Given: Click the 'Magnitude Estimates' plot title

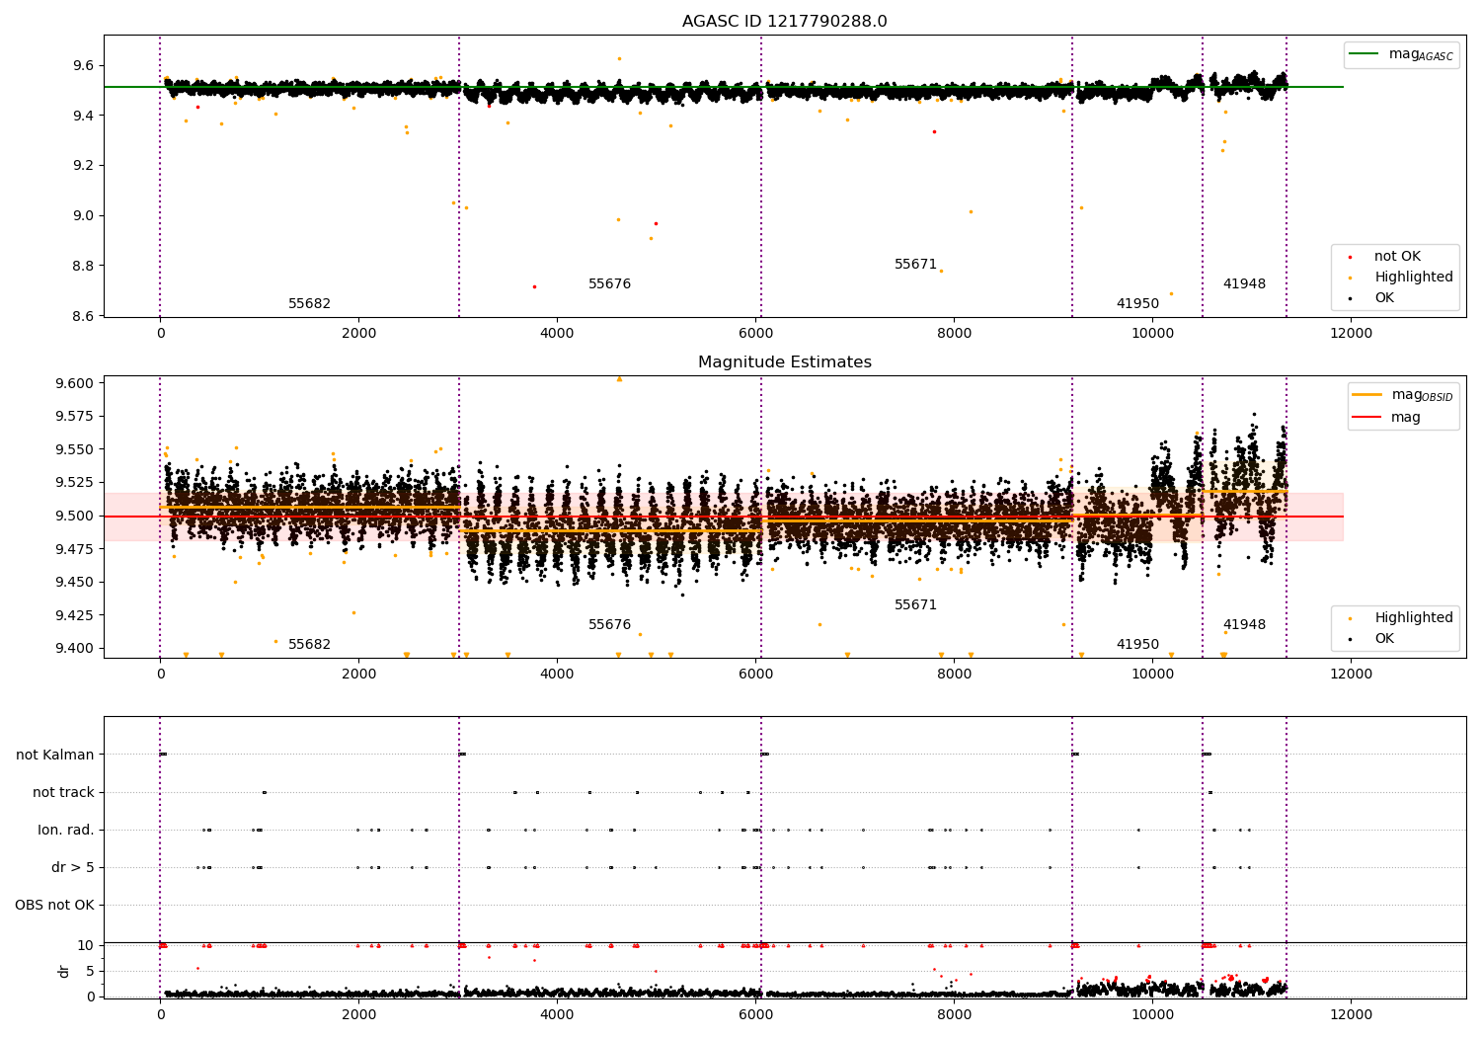Looking at the screenshot, I should pos(785,362).
